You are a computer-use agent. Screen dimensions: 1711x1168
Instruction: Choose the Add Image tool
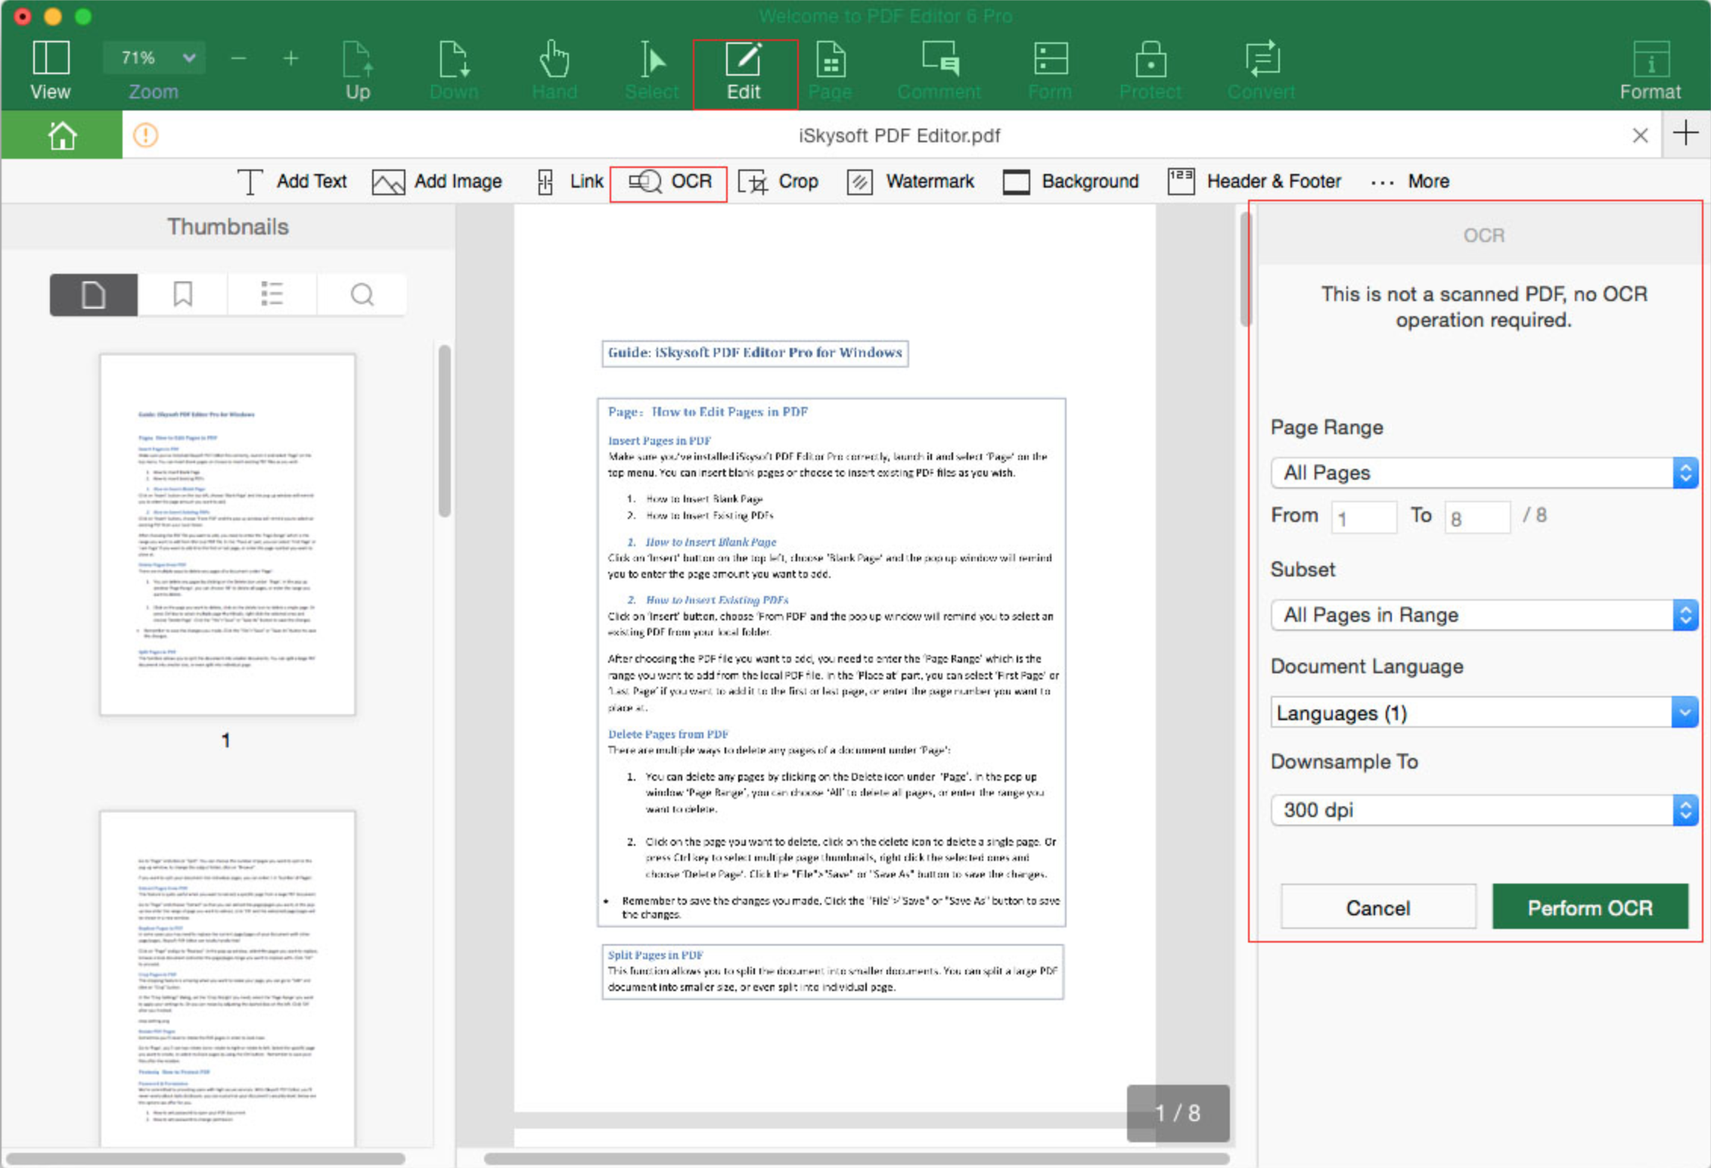[x=436, y=182]
